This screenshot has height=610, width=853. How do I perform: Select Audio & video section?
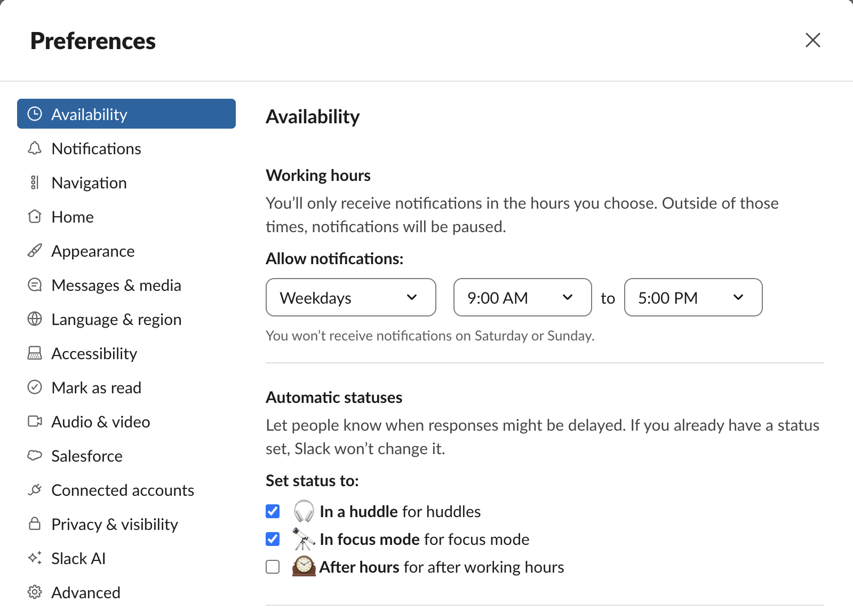pyautogui.click(x=126, y=421)
